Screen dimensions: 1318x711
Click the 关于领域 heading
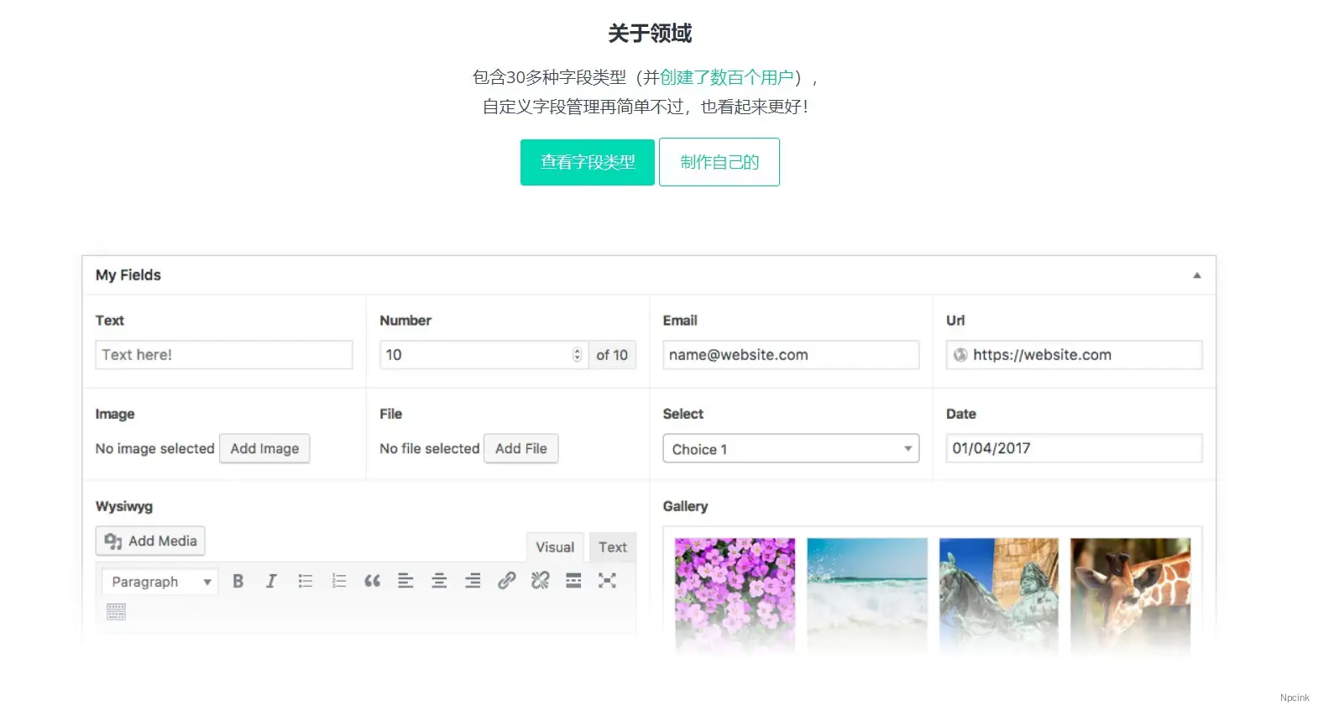coord(650,34)
